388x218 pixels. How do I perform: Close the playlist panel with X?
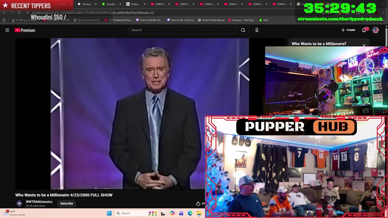[364, 46]
